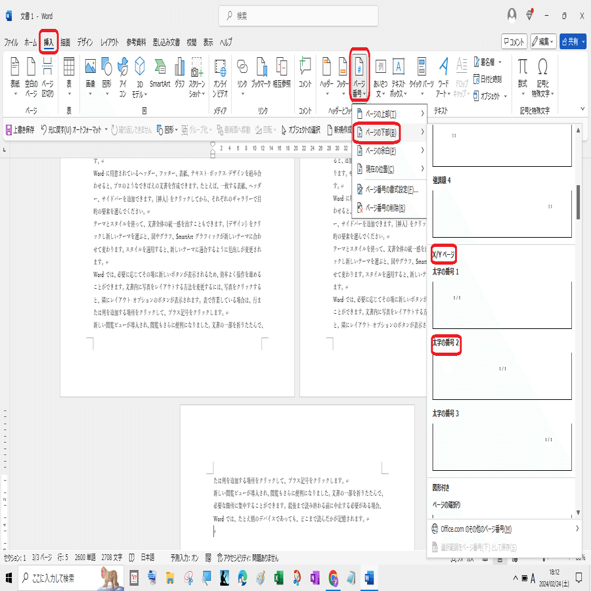The height and width of the screenshot is (591, 591).
Task: Insert an オンラインビデオ
Action: (221, 76)
